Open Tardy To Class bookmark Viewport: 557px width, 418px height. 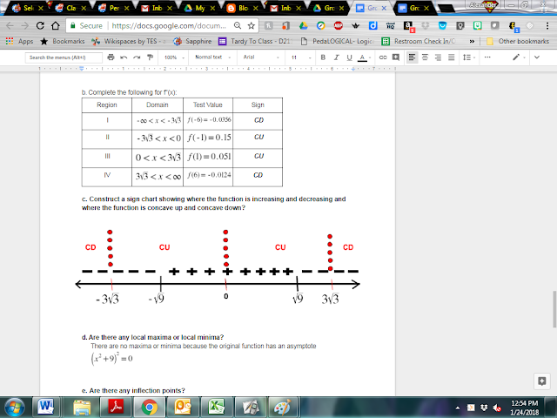tap(255, 41)
